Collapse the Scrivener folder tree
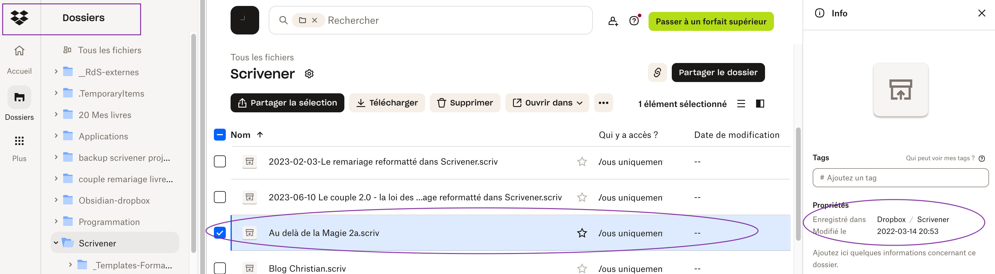The image size is (995, 274). 56,243
